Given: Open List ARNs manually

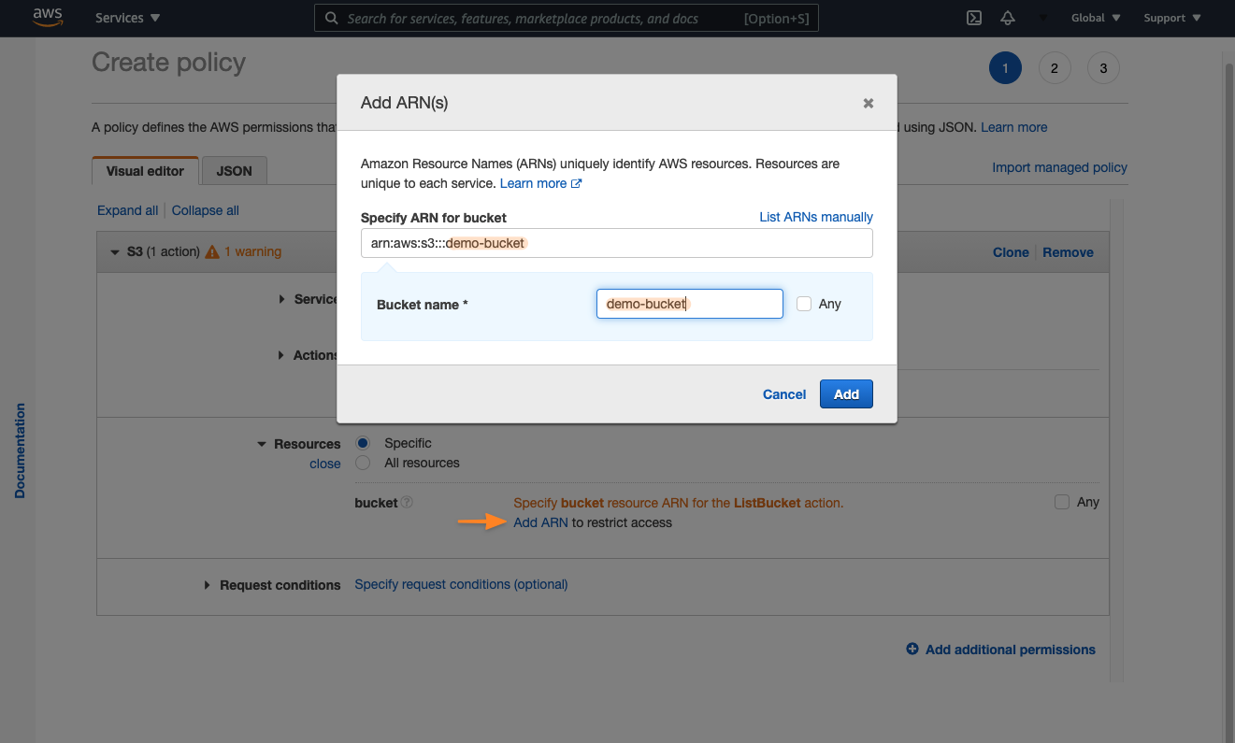Looking at the screenshot, I should tap(815, 217).
